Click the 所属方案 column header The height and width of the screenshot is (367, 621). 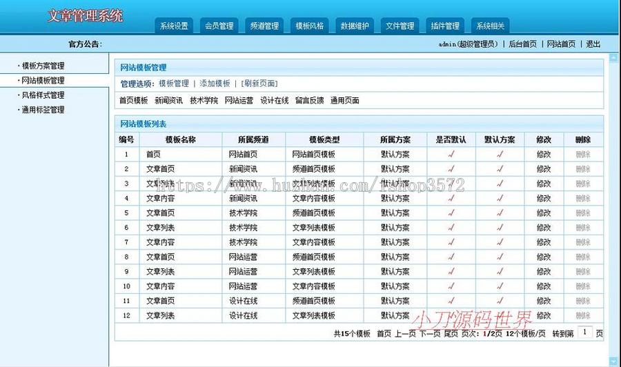(x=395, y=140)
